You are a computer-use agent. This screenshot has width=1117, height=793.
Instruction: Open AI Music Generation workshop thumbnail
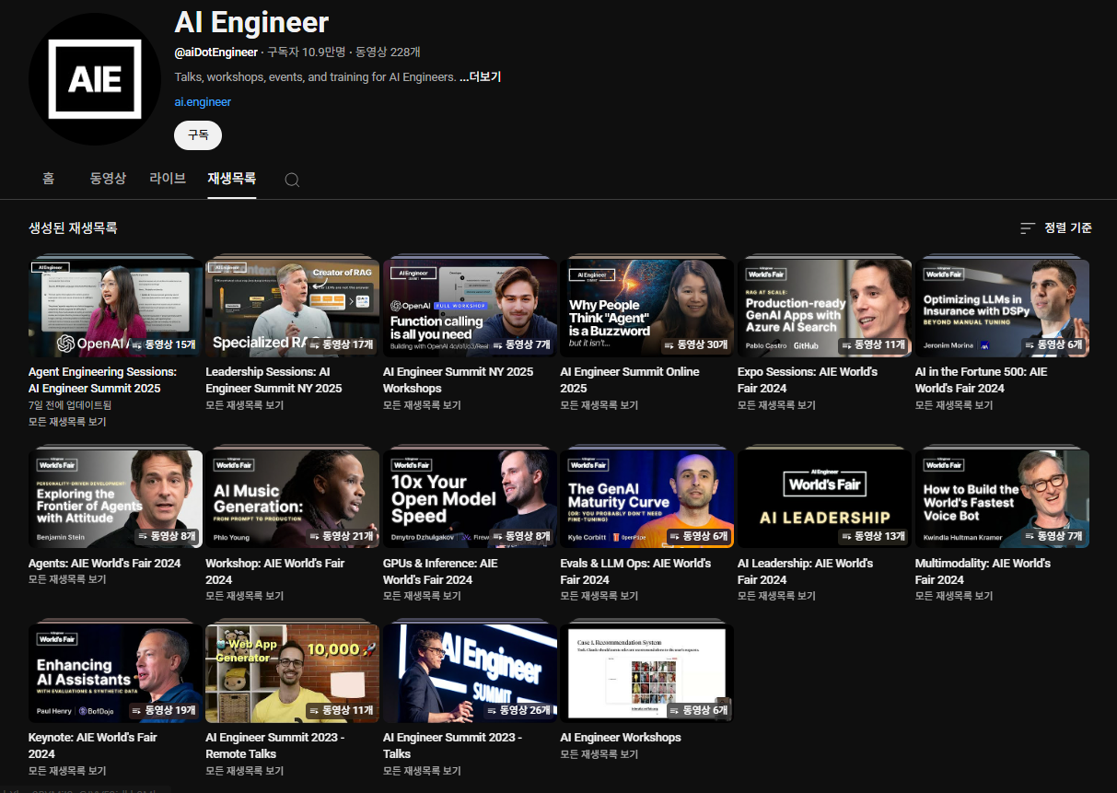292,499
